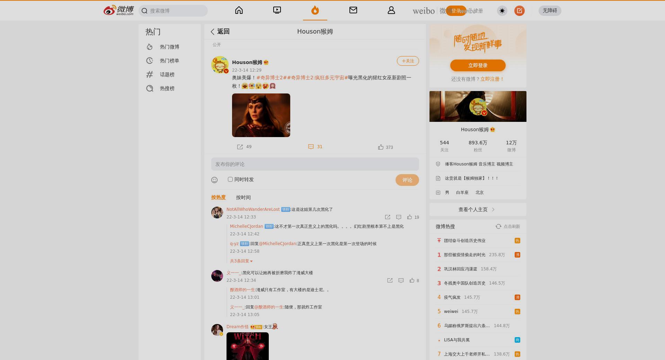The image size is (665, 360).
Task: Click username Dream作怪
Action: (x=238, y=327)
